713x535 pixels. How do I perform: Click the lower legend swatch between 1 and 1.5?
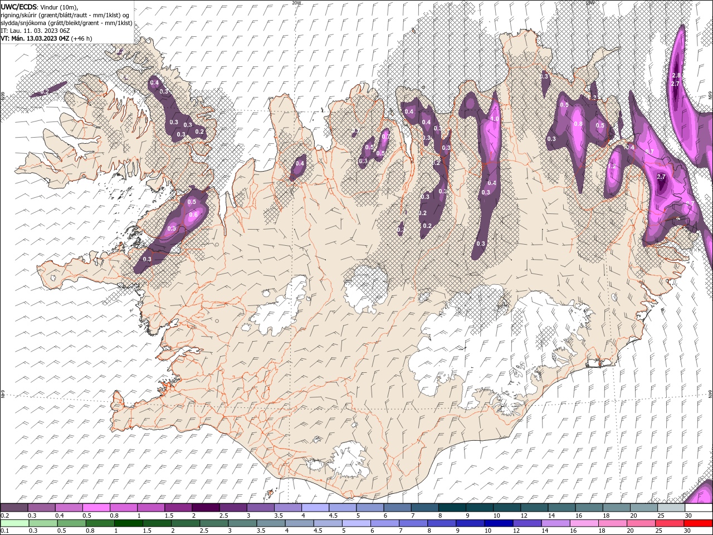(128, 523)
